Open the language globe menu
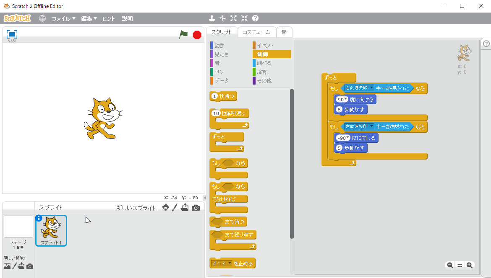The height and width of the screenshot is (278, 491). point(42,18)
